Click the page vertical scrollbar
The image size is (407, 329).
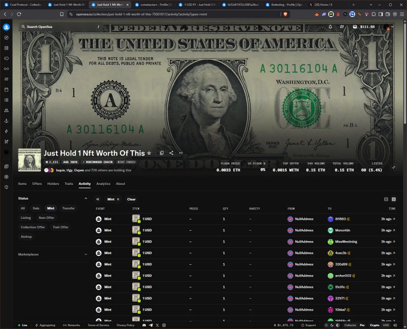(405, 72)
